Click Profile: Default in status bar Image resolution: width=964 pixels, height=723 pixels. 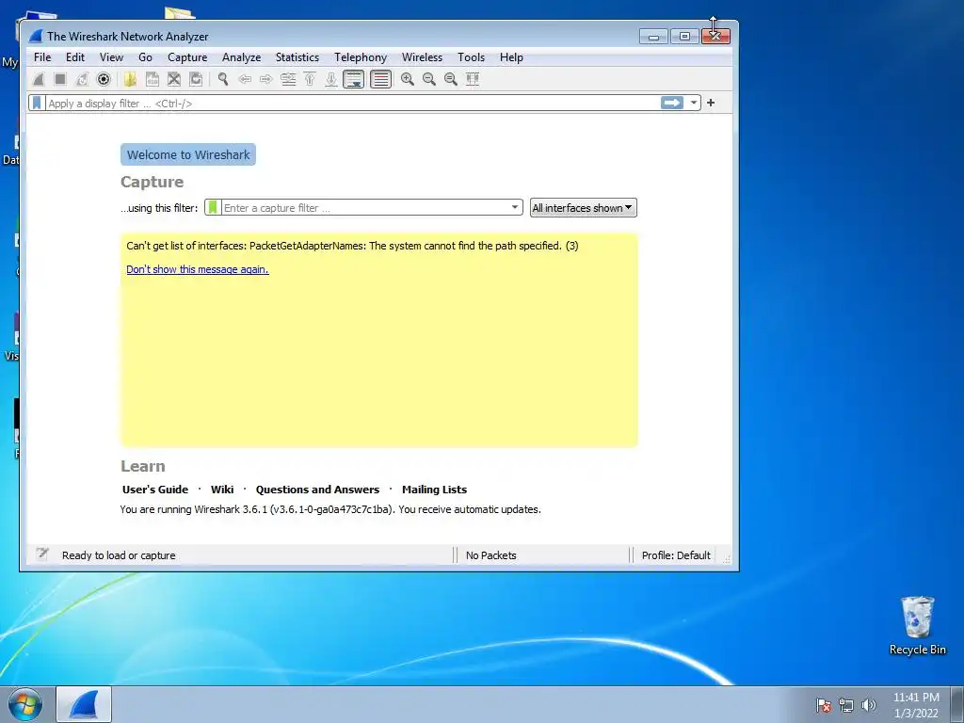click(x=676, y=555)
